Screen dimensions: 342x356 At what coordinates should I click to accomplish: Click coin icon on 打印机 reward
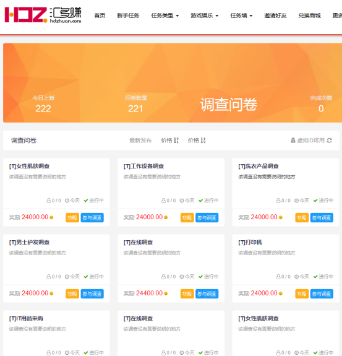click(281, 293)
